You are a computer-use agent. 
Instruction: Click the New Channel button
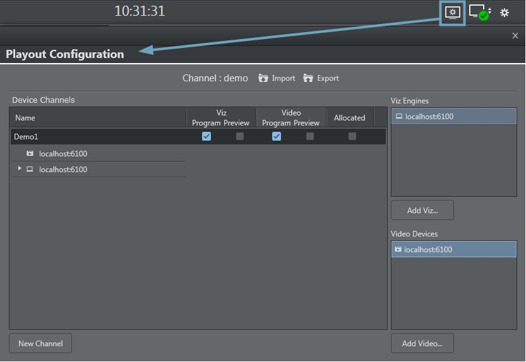pos(40,344)
